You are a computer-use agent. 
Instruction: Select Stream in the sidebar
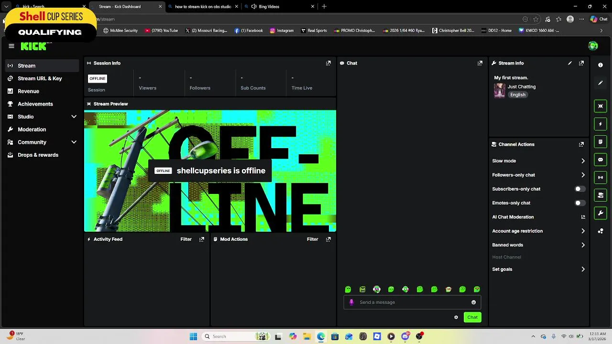[42, 66]
